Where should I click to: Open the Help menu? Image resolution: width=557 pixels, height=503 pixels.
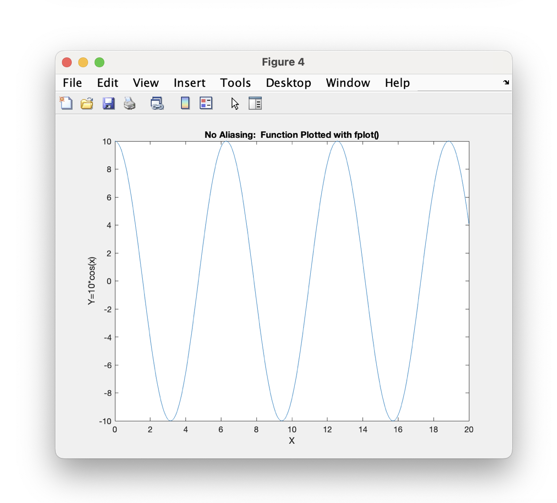pos(397,83)
